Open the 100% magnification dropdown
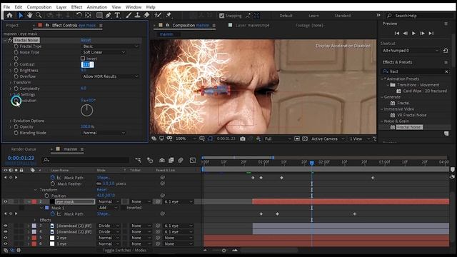Viewport: 457px width, 257px height. click(186, 138)
